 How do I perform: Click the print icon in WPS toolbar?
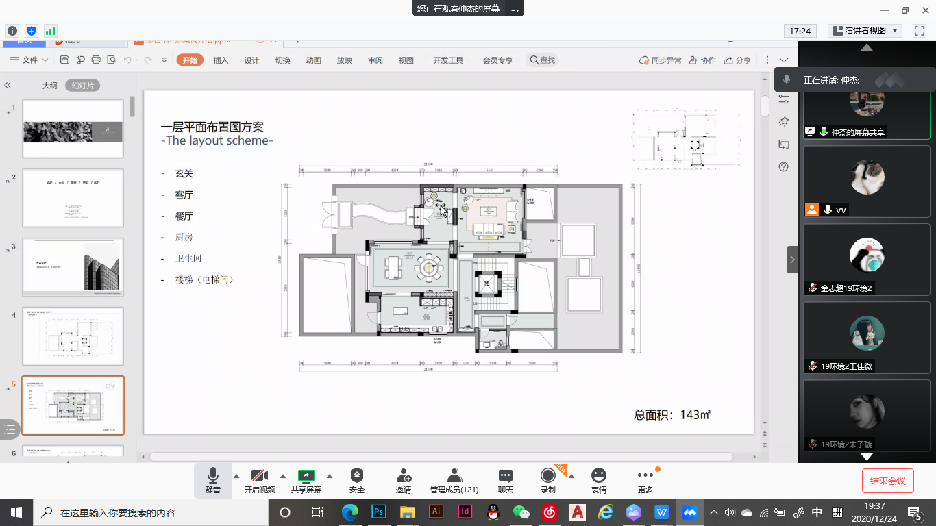(96, 60)
